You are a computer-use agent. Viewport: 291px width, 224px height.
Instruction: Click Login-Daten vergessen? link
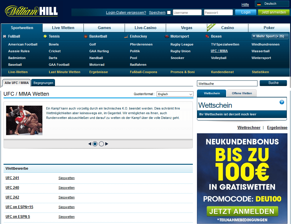point(126,12)
